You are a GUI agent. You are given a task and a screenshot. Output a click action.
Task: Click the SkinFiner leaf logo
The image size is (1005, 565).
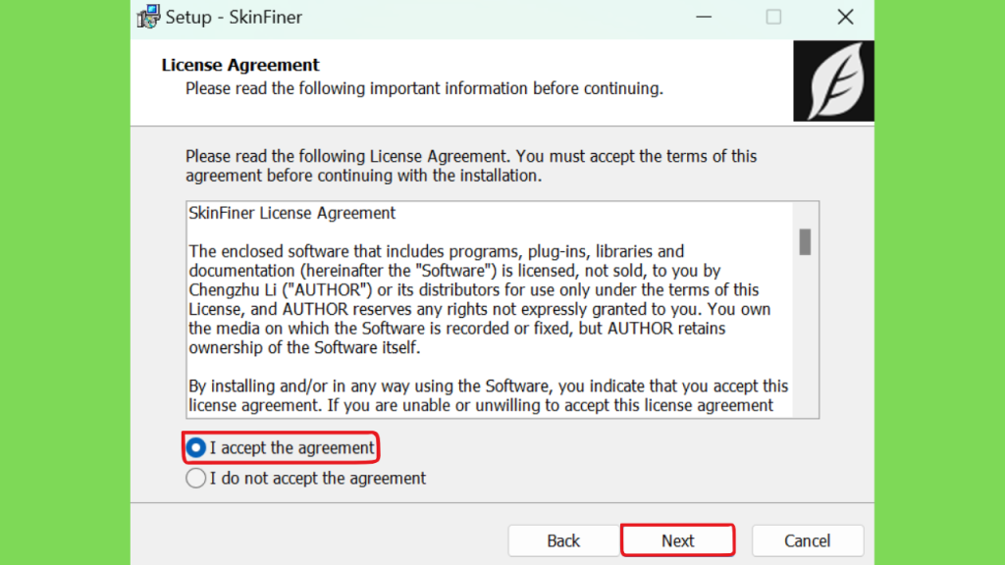coord(833,81)
